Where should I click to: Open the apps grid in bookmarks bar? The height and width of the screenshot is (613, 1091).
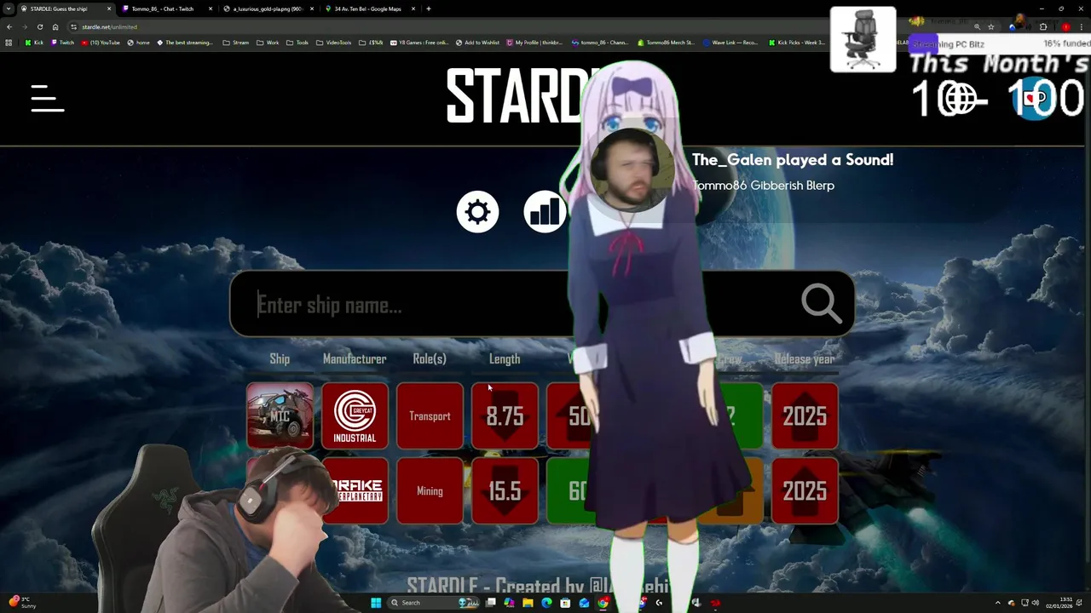tap(9, 43)
